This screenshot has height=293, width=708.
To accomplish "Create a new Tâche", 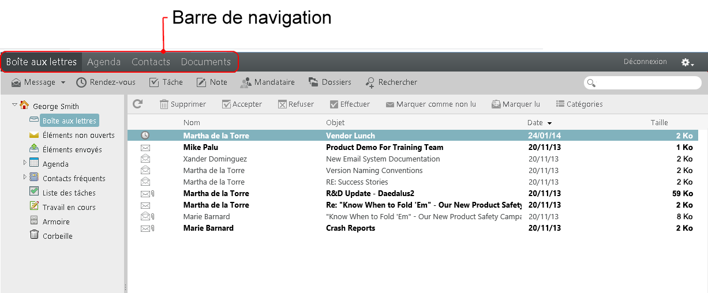I will [x=166, y=82].
